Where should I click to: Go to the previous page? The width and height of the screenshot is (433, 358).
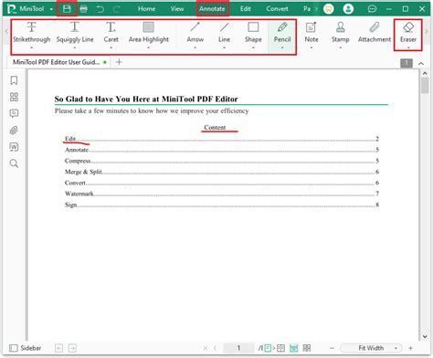pyautogui.click(x=215, y=348)
